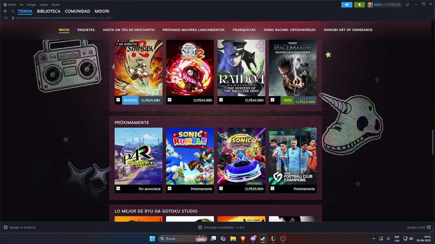Screen dimensions: 435x244
Task: Open Discord from the taskbar
Action: tap(253, 239)
